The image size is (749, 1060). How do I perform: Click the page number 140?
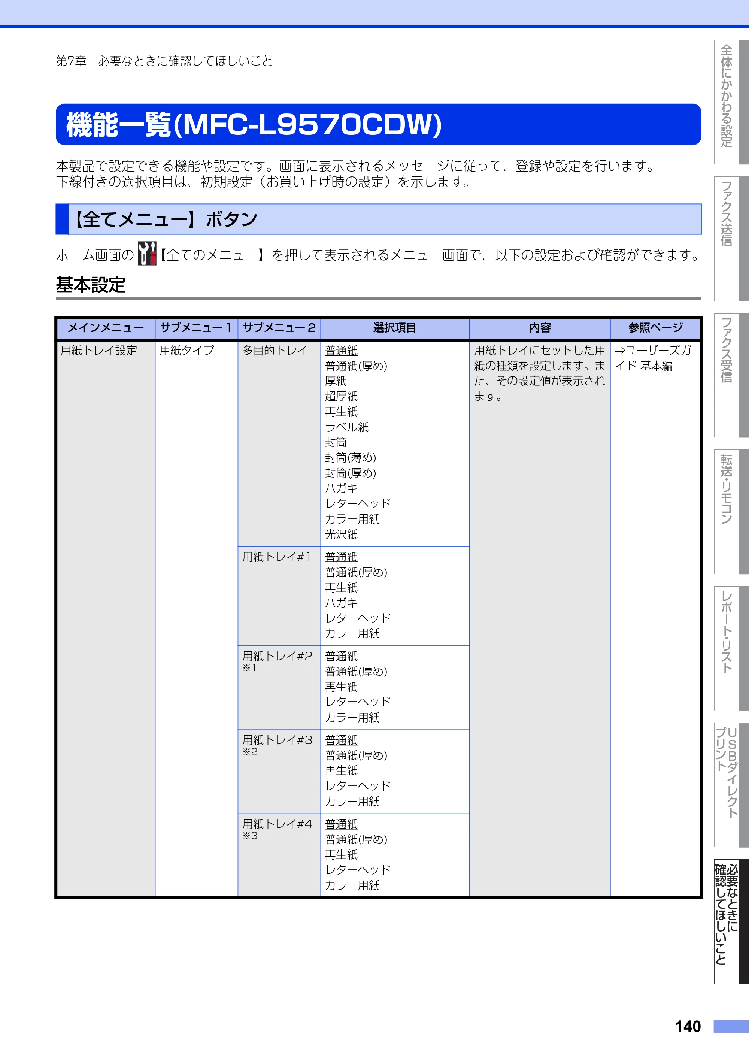pyautogui.click(x=688, y=1026)
